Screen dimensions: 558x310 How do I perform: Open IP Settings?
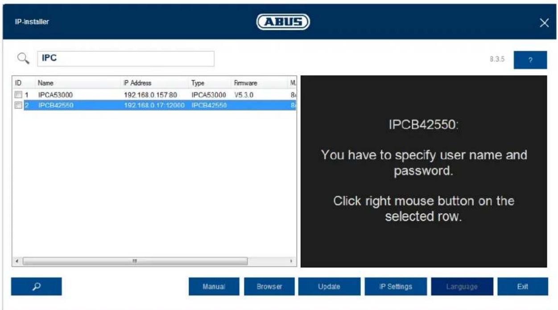point(396,286)
